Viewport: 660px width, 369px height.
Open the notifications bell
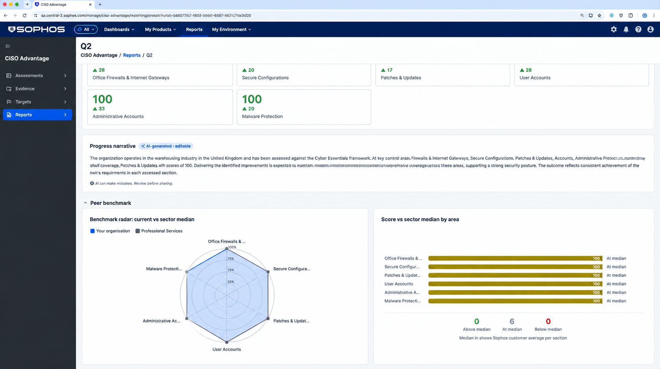coord(626,30)
